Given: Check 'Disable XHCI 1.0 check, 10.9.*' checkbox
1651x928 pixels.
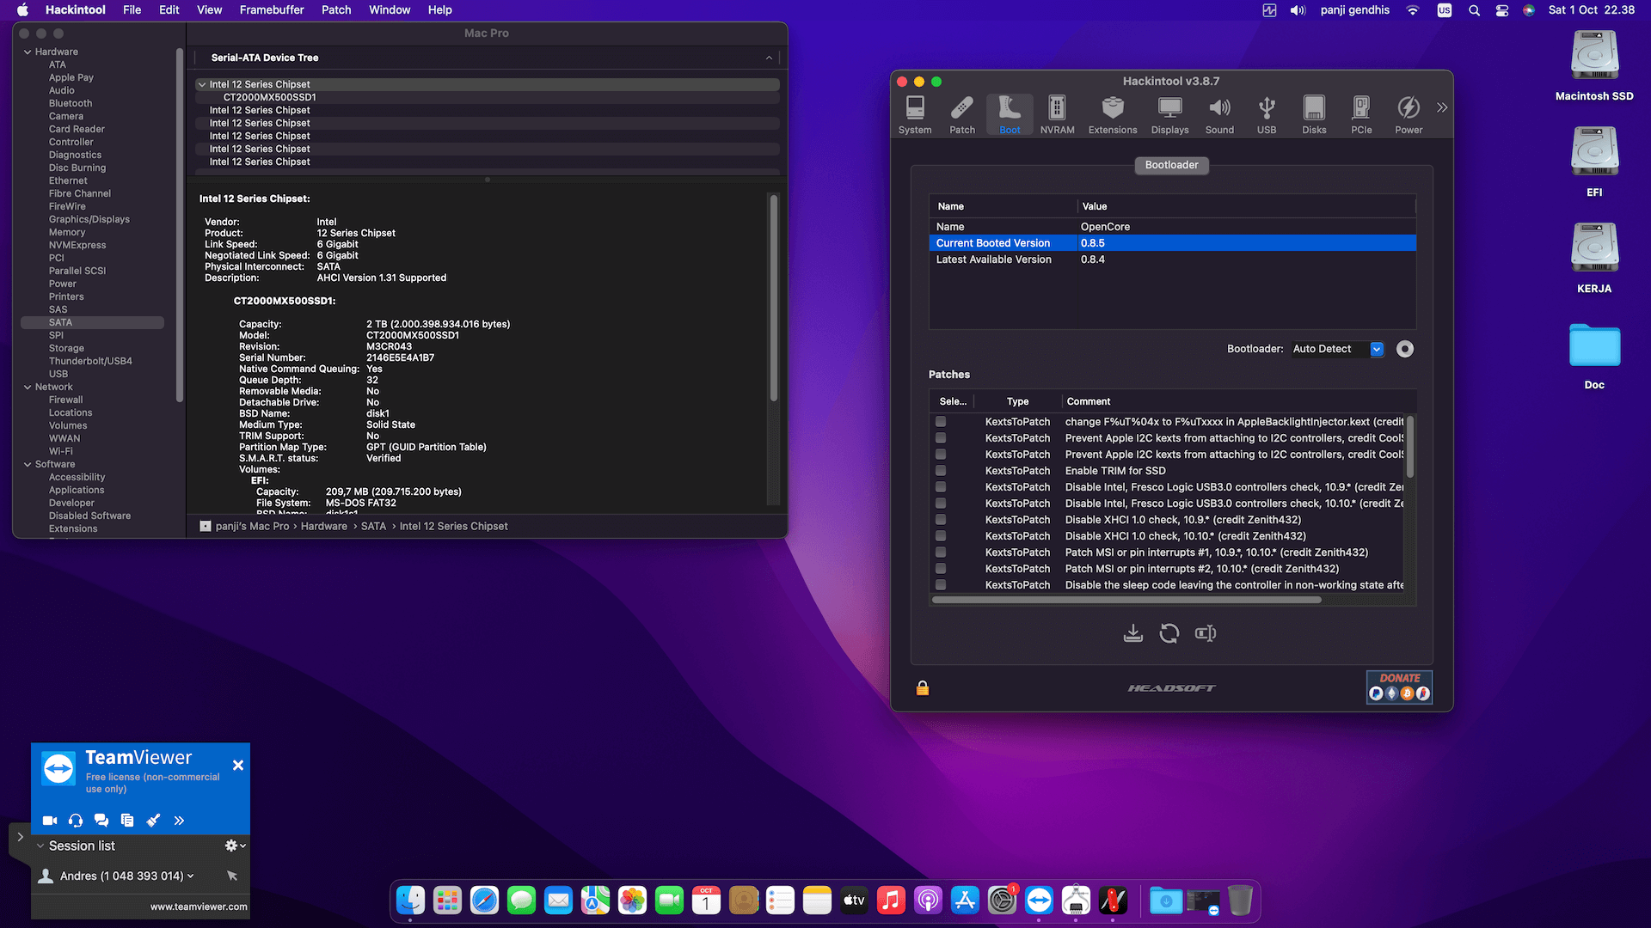Looking at the screenshot, I should [x=941, y=520].
